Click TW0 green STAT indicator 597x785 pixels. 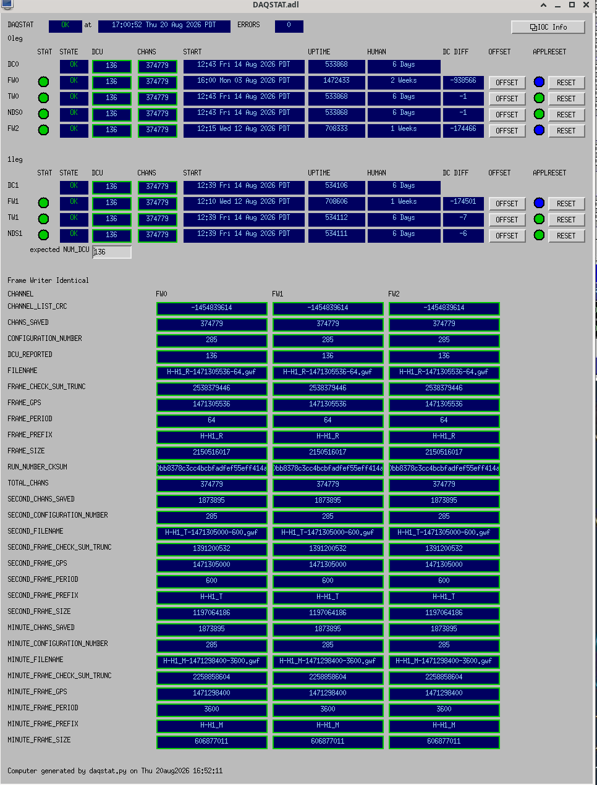click(x=43, y=98)
